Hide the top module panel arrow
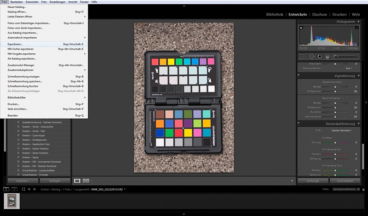Image resolution: width=368 pixels, height=216 pixels. [x=184, y=6]
